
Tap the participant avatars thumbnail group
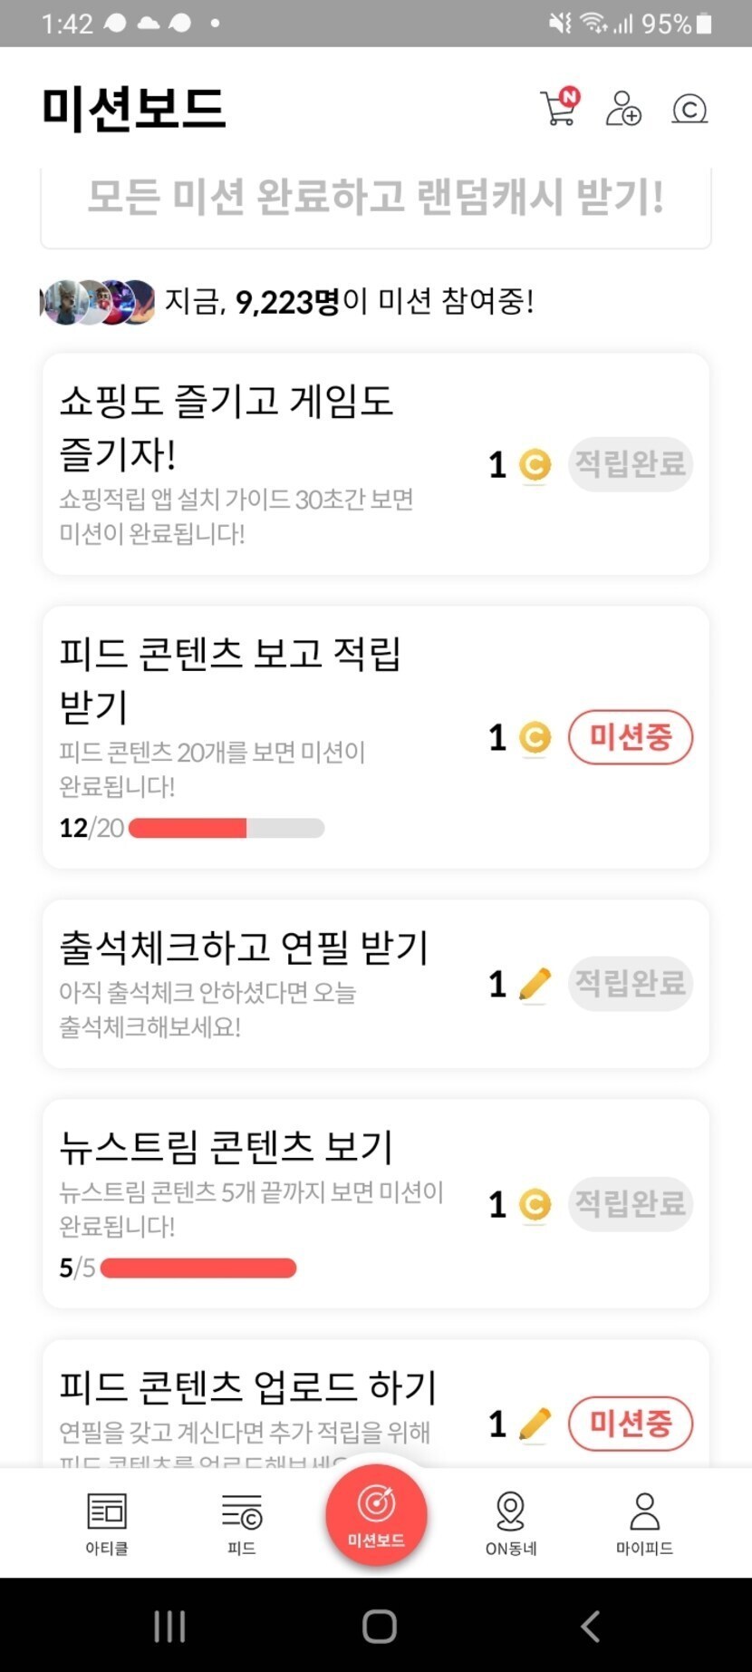click(98, 302)
